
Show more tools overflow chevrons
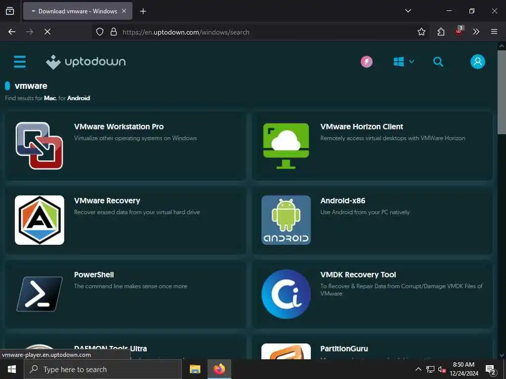(476, 32)
